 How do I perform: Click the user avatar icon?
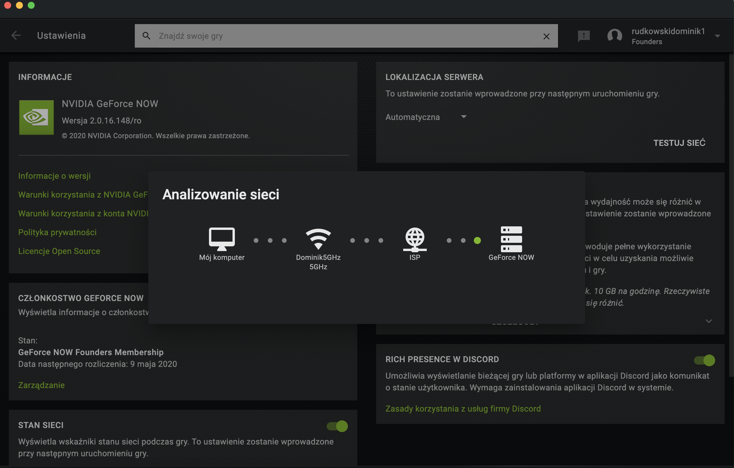pos(615,36)
